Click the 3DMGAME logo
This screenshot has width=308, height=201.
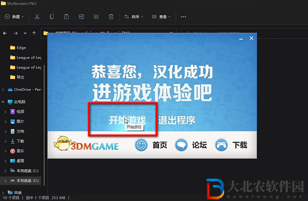(x=86, y=144)
